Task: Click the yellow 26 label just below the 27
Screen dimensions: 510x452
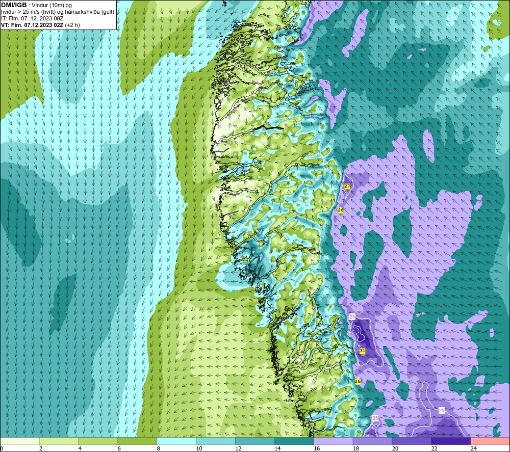Action: tap(341, 210)
